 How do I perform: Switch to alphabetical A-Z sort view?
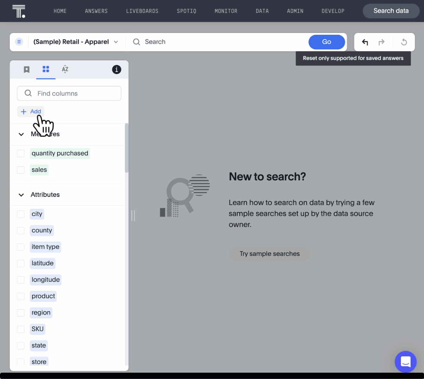point(65,69)
